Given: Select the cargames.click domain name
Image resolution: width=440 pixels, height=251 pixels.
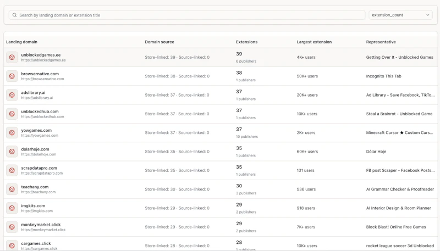Looking at the screenshot, I should 36,243.
